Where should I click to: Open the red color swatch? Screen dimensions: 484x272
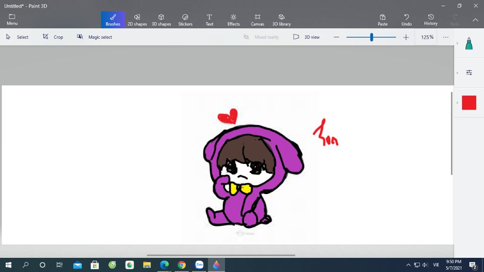[x=469, y=102]
